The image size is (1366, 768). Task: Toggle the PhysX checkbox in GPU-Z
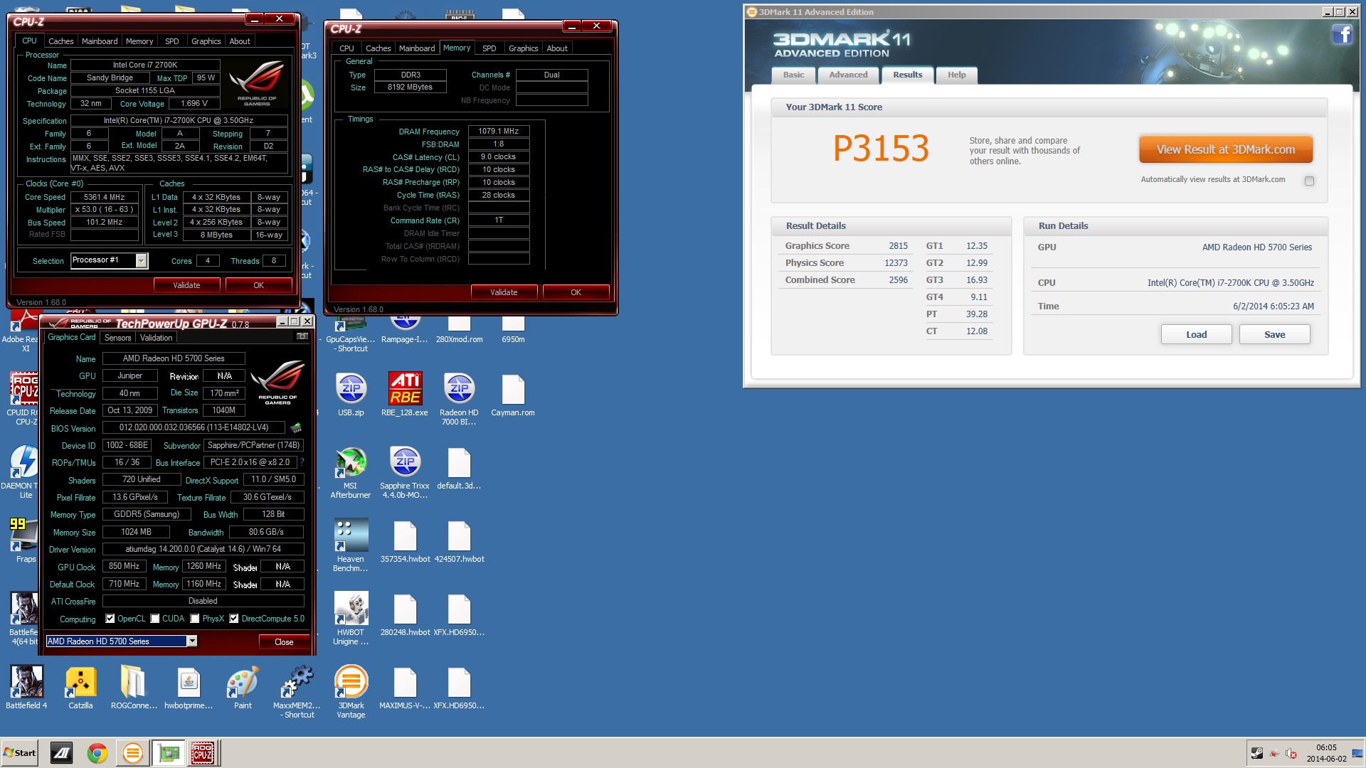tap(194, 619)
